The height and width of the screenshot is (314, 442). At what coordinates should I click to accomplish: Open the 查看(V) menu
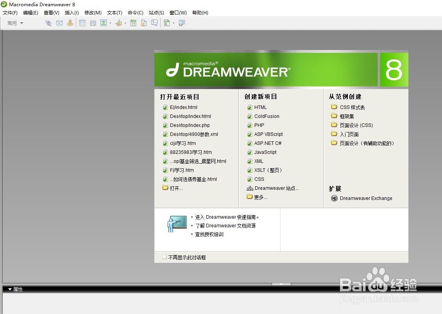[51, 12]
